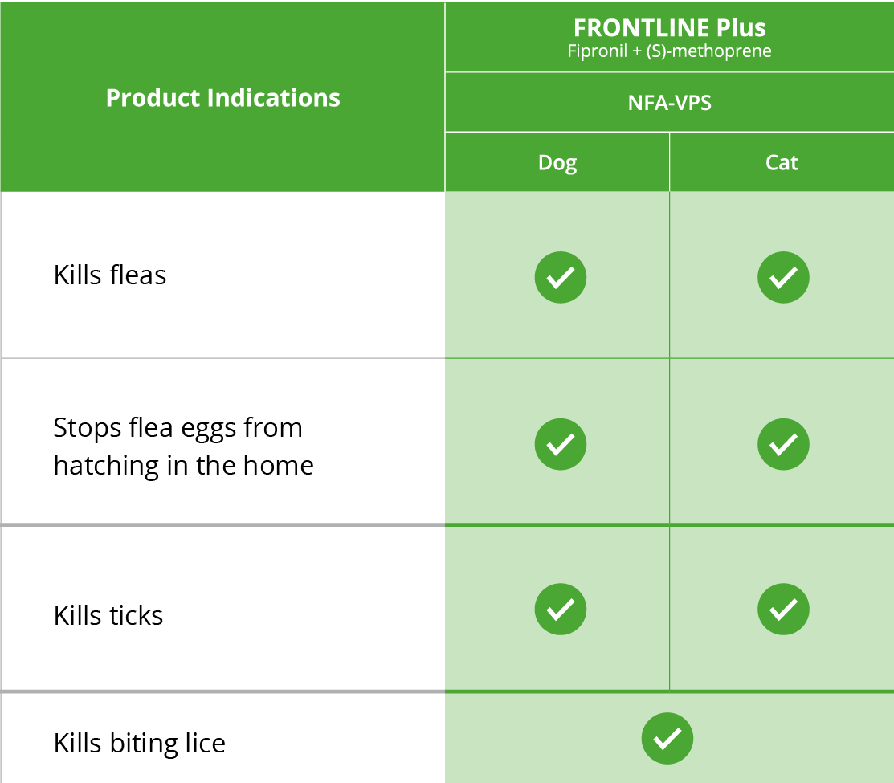Click the Cat checkmark for Kills fleas
Screen dimensions: 894x783
click(783, 277)
